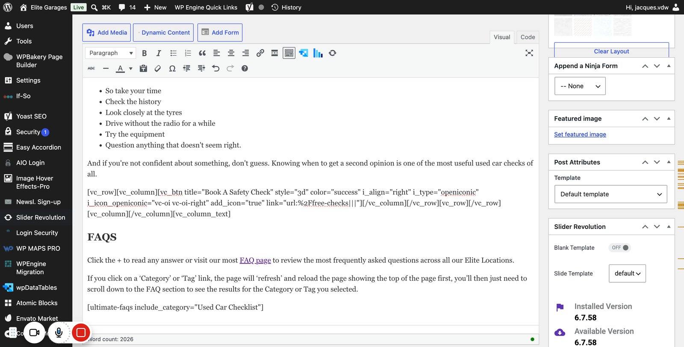
Task: Toggle the Blank Template switch
Action: [620, 248]
